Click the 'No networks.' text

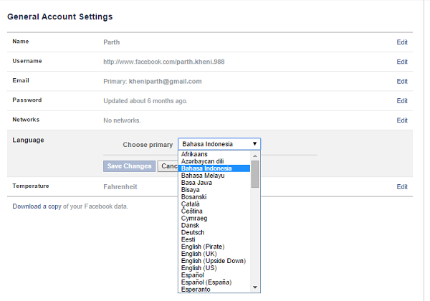click(x=122, y=120)
